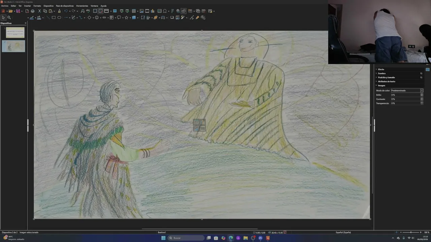
Task: Collapse the Imagen section in sidebar
Action: pyautogui.click(x=381, y=85)
